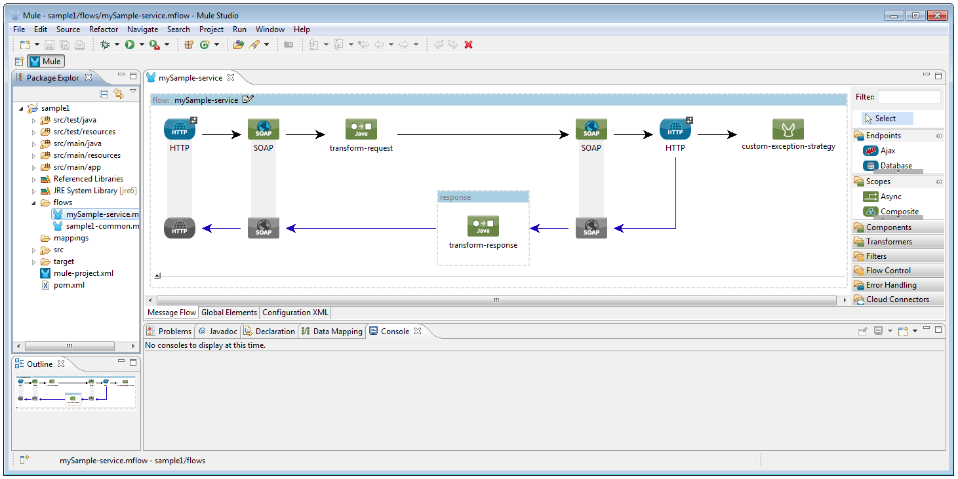Viewport: 958px width, 479px height.
Task: Select the mappings folder
Action: click(64, 238)
